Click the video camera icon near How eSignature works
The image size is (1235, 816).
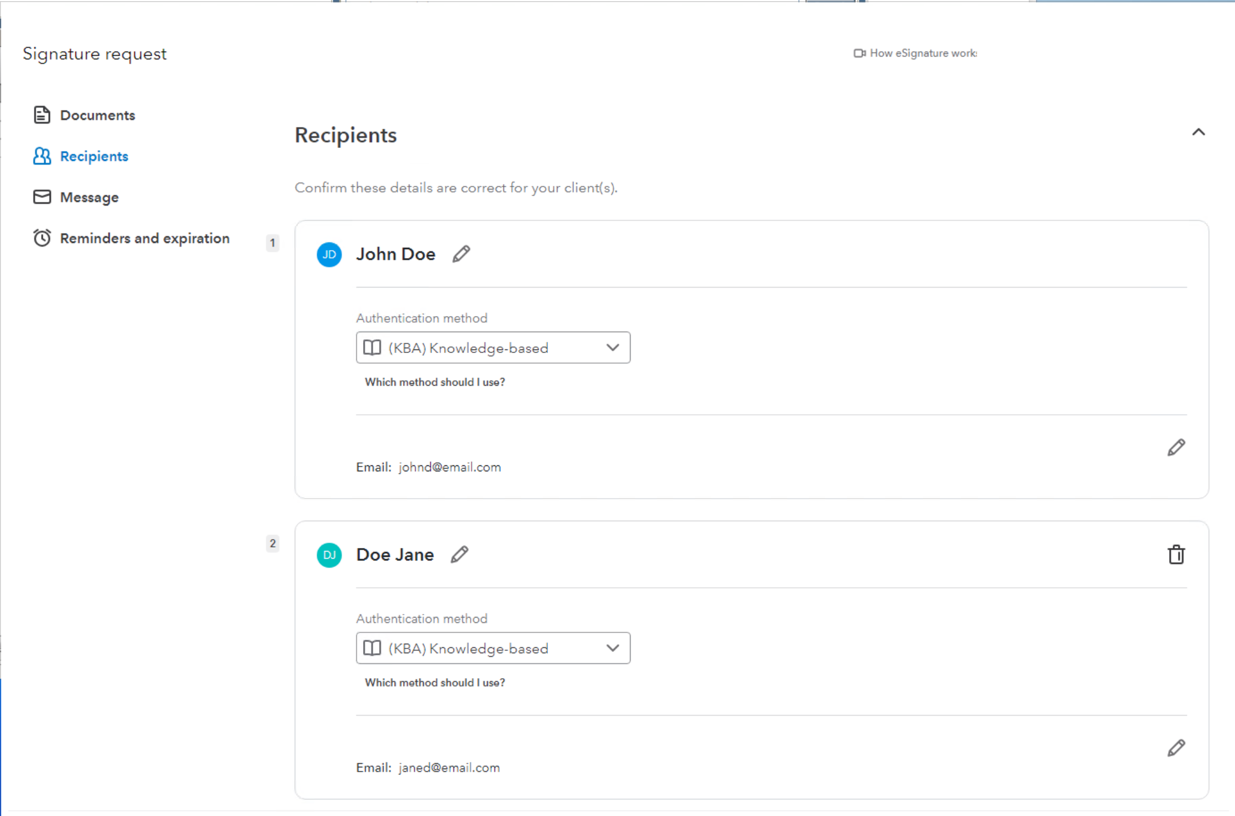858,53
